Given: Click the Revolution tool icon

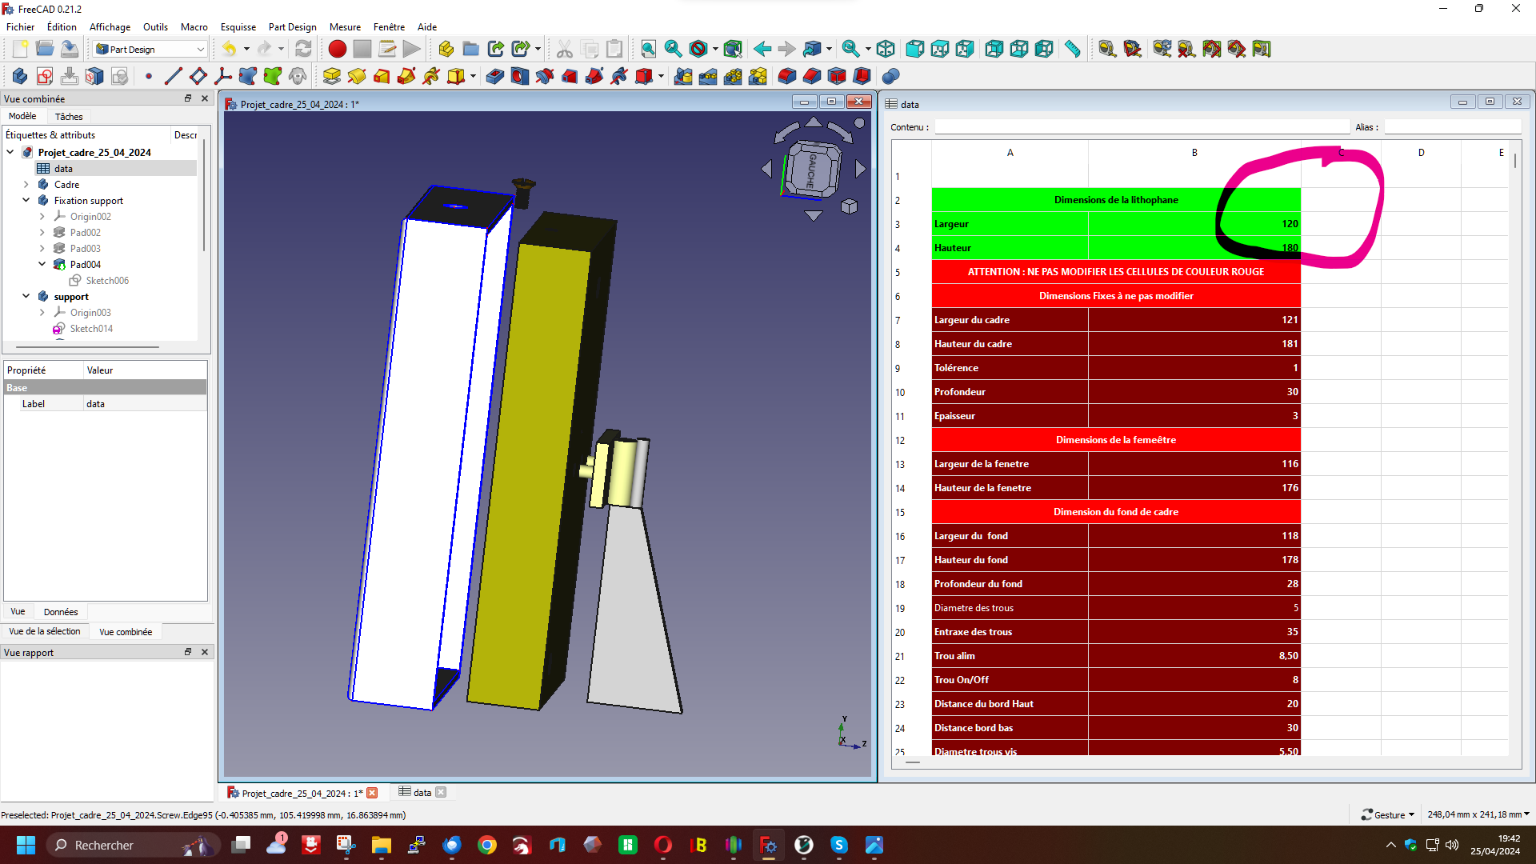Looking at the screenshot, I should point(356,76).
